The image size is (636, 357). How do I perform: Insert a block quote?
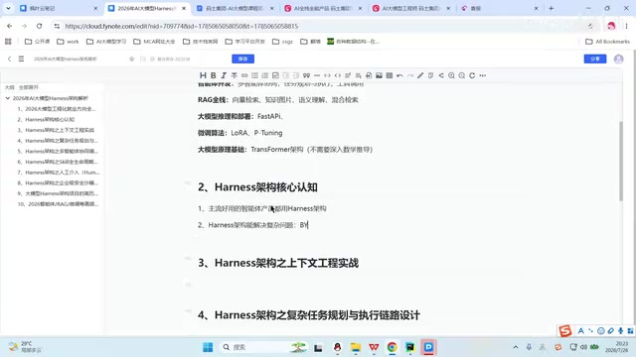click(307, 75)
